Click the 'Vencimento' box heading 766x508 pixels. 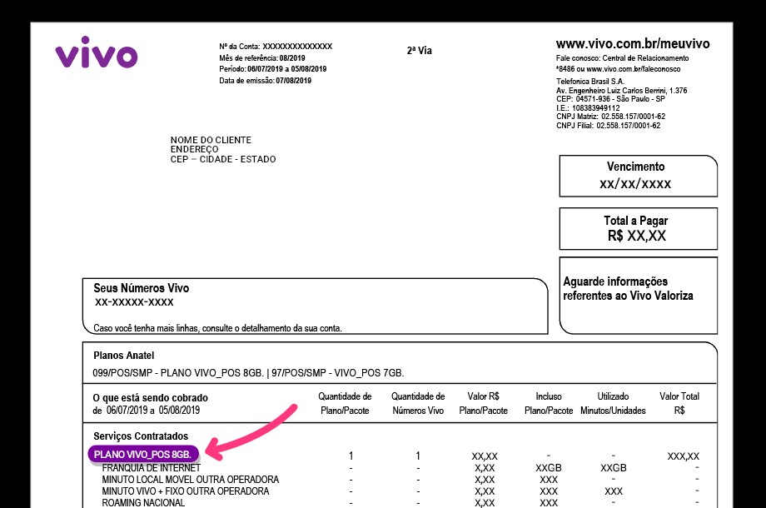click(x=635, y=167)
